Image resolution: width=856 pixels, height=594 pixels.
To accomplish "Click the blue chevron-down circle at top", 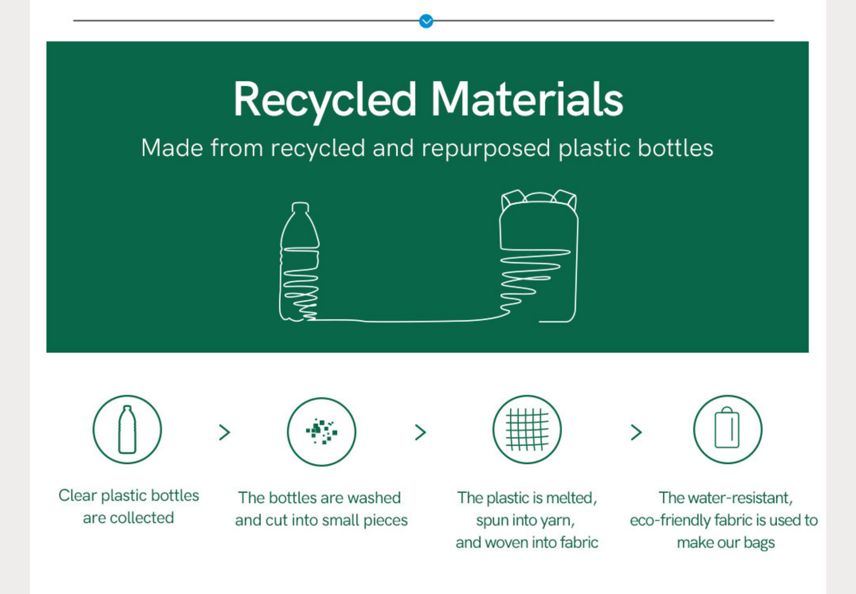I will pos(426,21).
